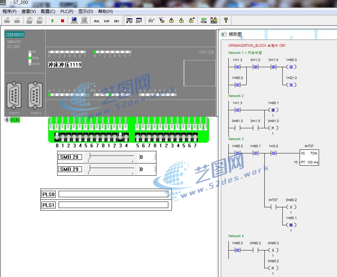Click the padlock with red X icon
337x277 pixels.
[x=214, y=20]
